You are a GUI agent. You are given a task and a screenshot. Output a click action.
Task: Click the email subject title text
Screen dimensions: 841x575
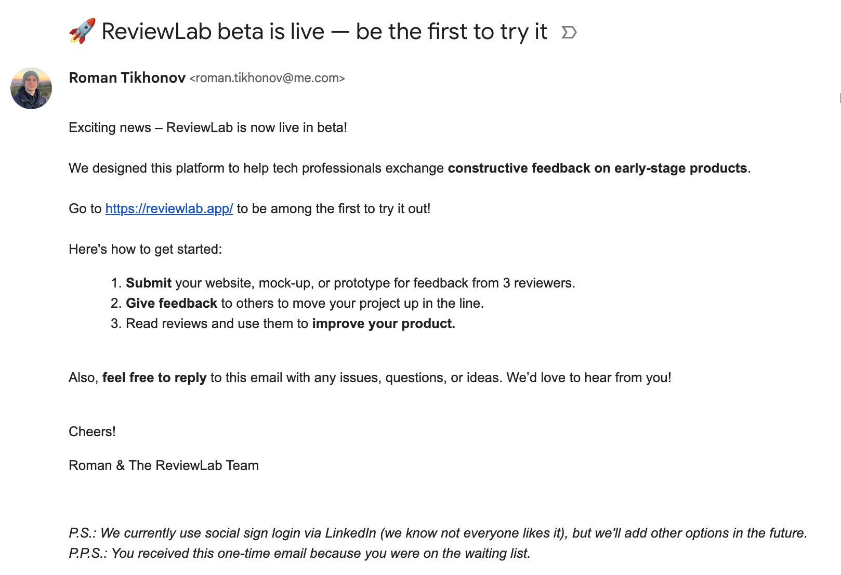tap(324, 32)
